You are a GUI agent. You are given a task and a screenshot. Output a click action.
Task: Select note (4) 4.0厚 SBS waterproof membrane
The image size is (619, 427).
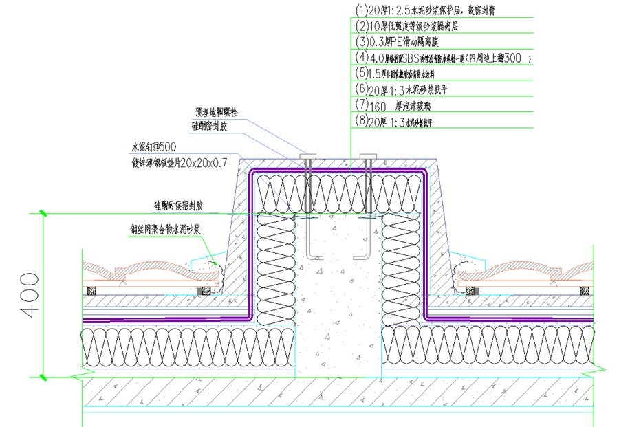(x=440, y=58)
